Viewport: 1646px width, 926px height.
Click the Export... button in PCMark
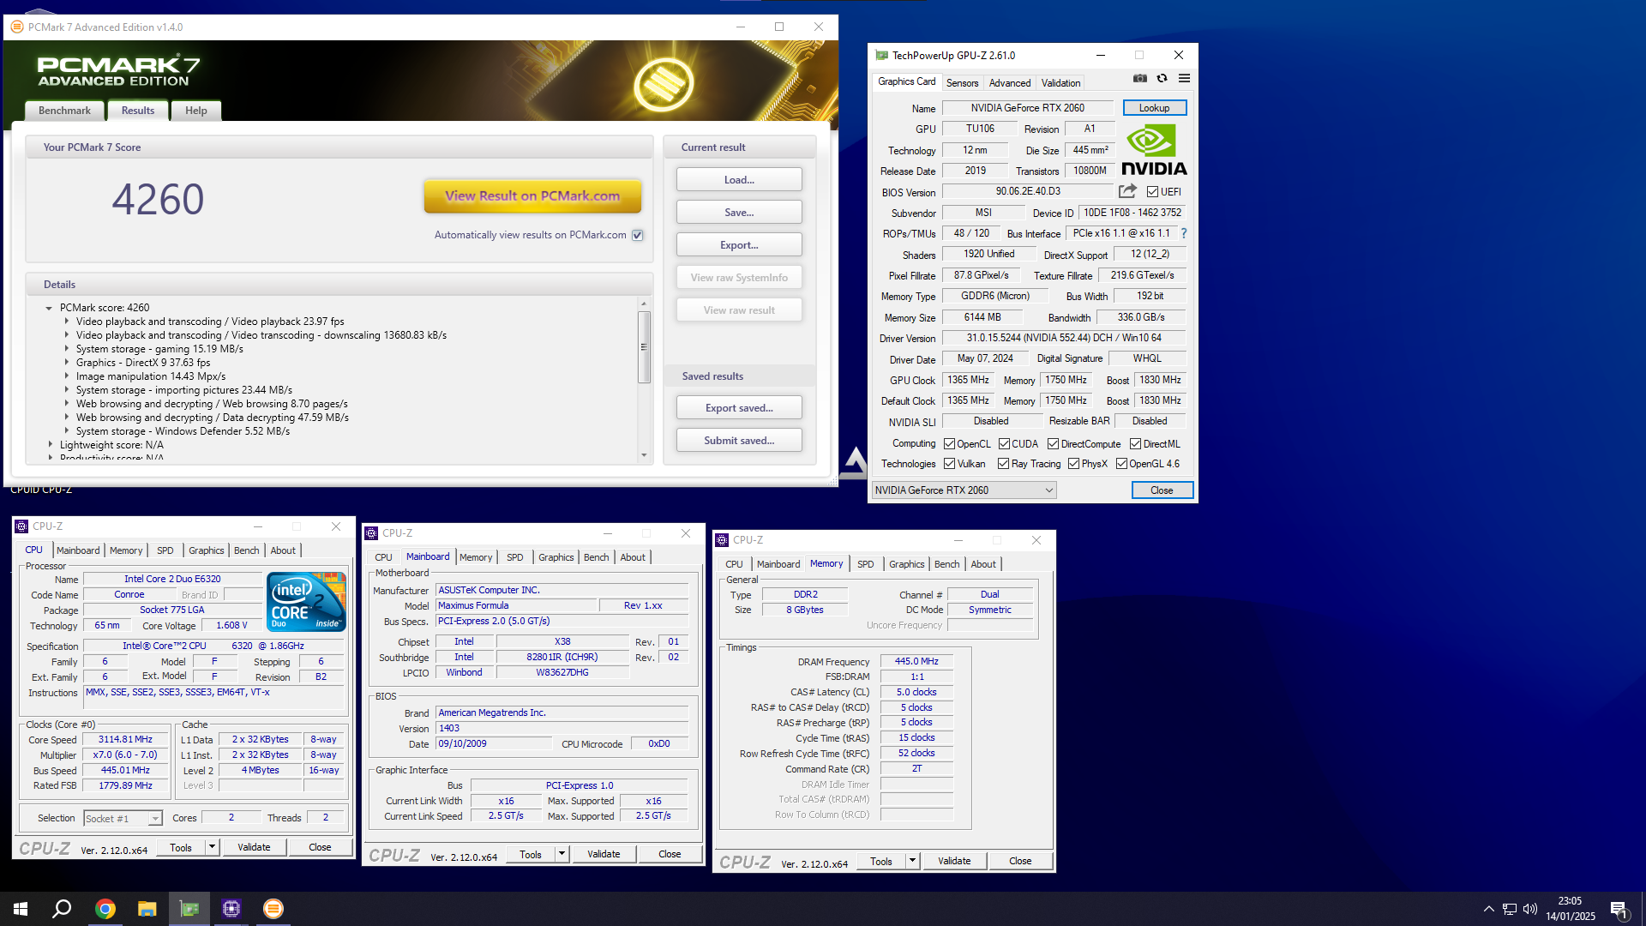739,245
